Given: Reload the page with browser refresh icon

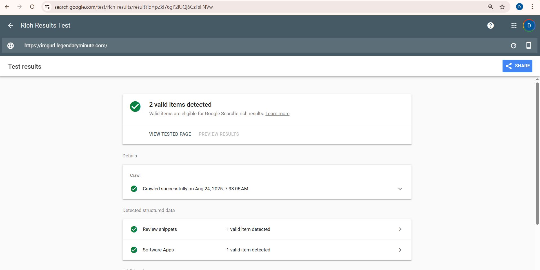Looking at the screenshot, I should (32, 7).
